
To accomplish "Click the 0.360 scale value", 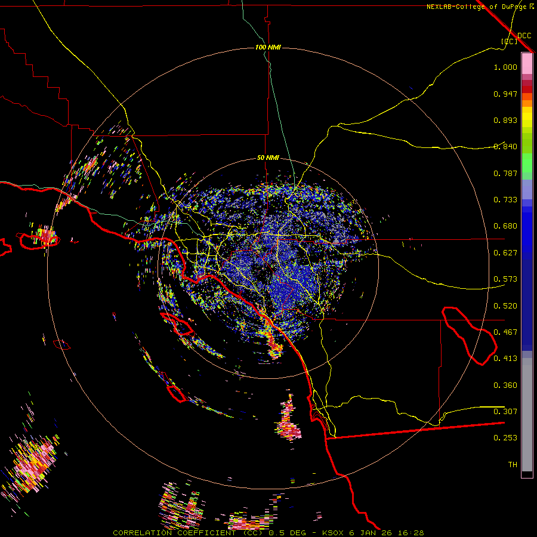I will pos(505,385).
